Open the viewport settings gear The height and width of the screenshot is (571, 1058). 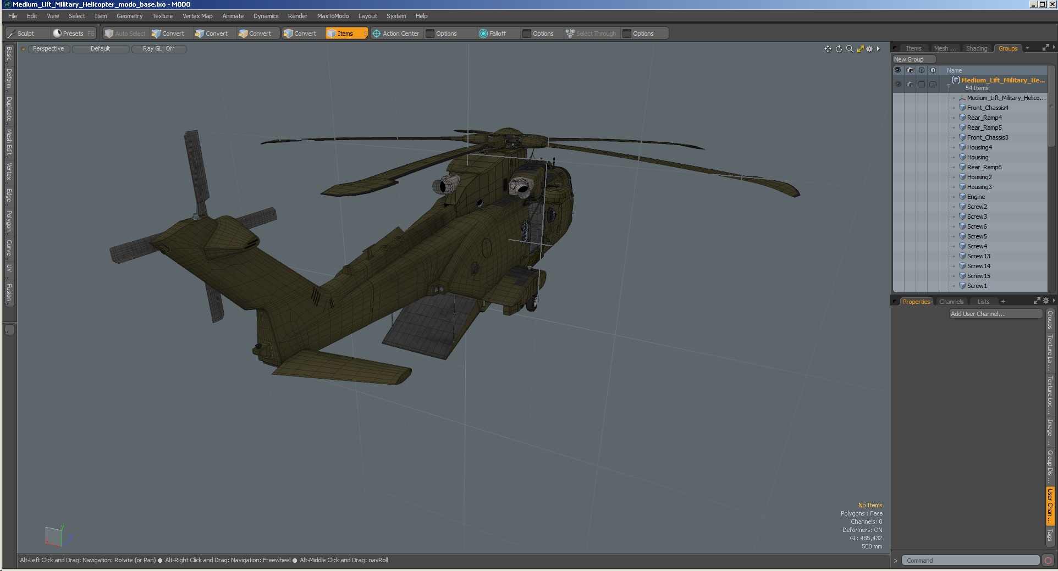click(x=869, y=49)
